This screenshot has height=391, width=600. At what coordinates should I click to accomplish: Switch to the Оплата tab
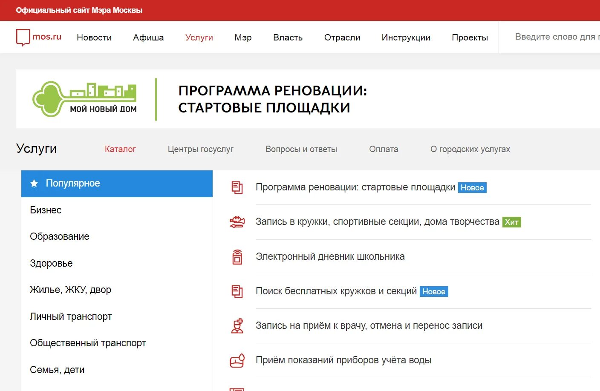(x=384, y=149)
